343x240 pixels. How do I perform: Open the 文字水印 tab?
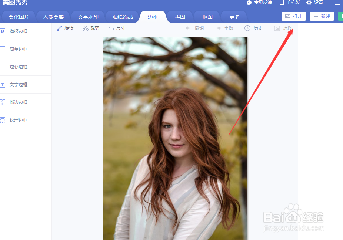tap(88, 17)
